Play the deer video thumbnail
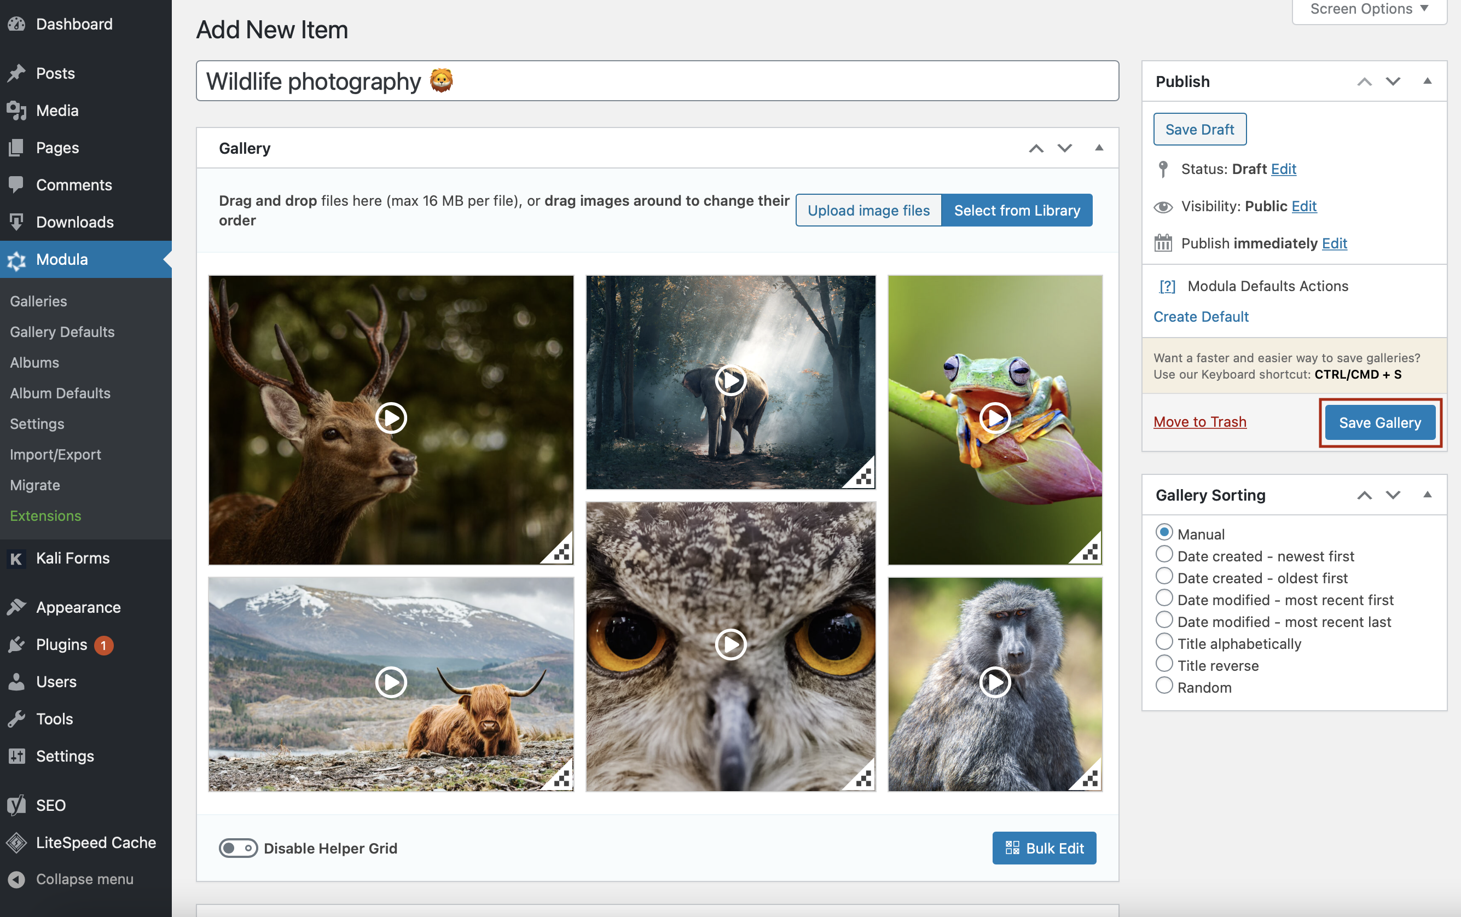This screenshot has height=917, width=1461. point(391,418)
